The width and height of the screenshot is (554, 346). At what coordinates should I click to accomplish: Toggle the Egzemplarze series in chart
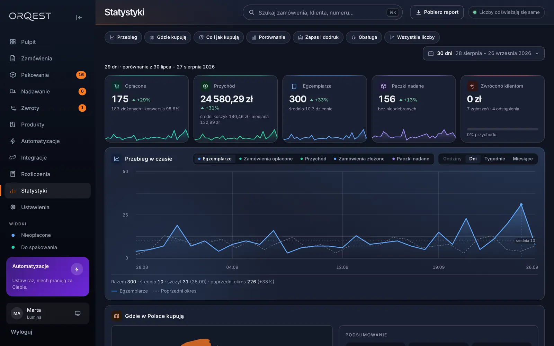click(215, 159)
